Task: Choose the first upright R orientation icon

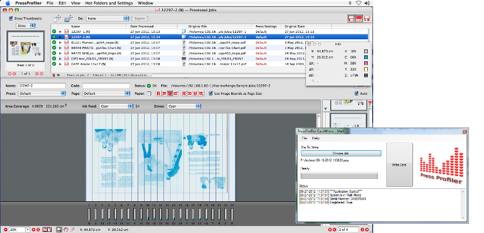Action: click(x=158, y=93)
